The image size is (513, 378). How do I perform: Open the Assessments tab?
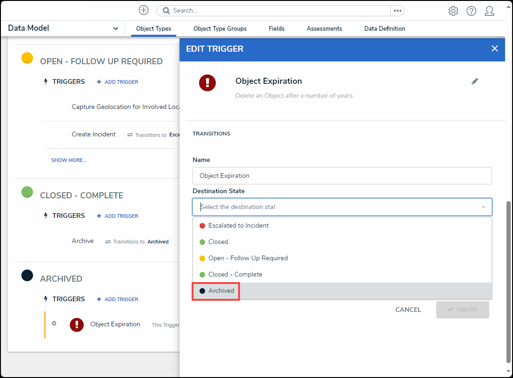324,29
